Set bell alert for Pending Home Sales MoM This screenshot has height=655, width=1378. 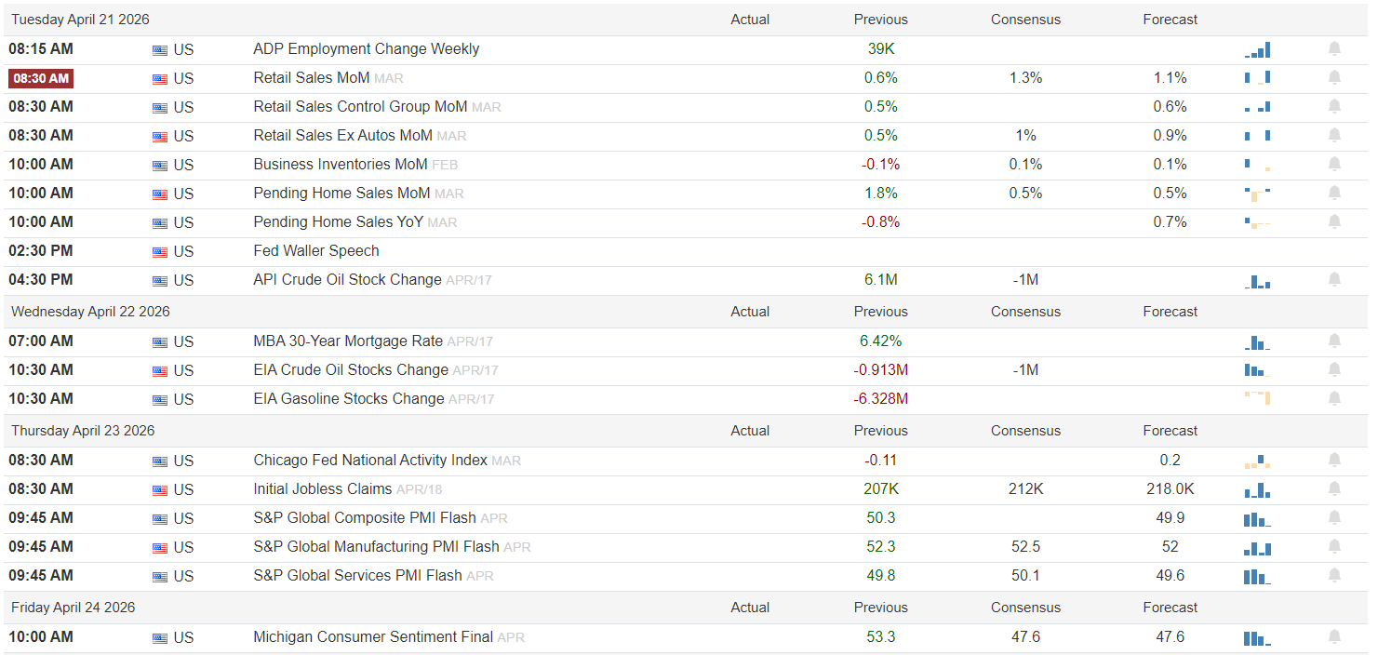point(1334,193)
